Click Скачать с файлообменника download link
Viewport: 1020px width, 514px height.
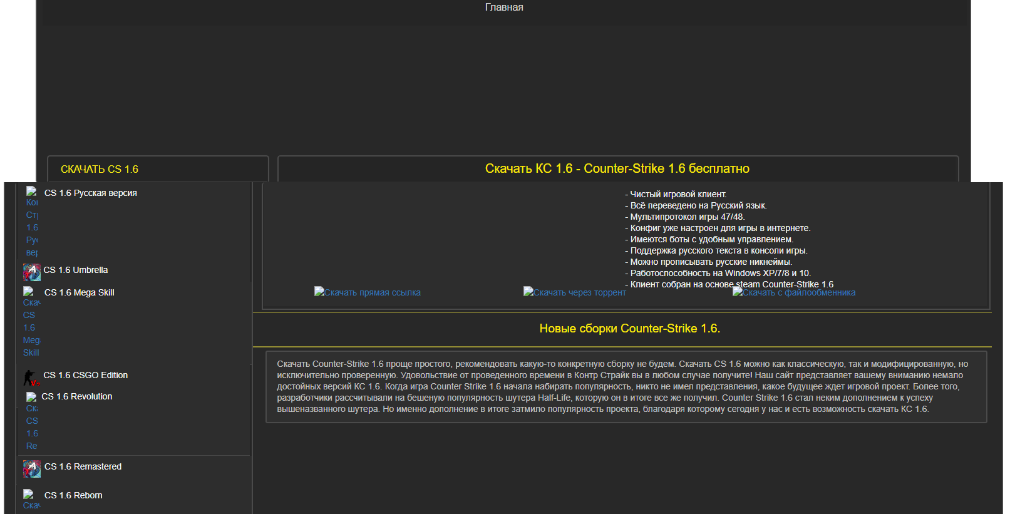[x=794, y=292]
